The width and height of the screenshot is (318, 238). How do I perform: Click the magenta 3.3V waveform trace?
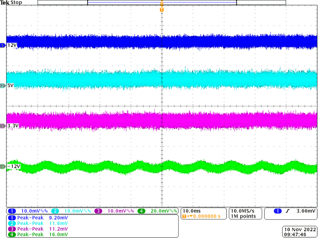point(162,121)
